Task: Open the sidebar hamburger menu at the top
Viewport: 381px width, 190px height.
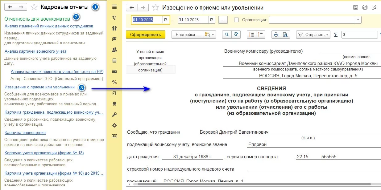Action: pos(114,7)
